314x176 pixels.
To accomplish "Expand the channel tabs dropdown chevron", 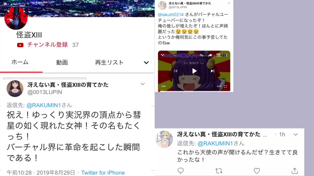I will pyautogui.click(x=147, y=63).
